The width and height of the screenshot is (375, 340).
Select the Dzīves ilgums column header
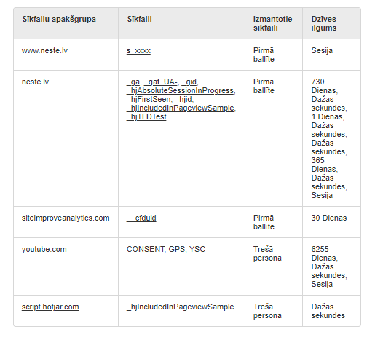[x=331, y=23]
